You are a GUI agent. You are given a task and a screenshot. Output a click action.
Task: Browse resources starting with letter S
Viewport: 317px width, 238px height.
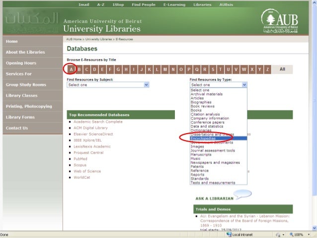pos(213,70)
